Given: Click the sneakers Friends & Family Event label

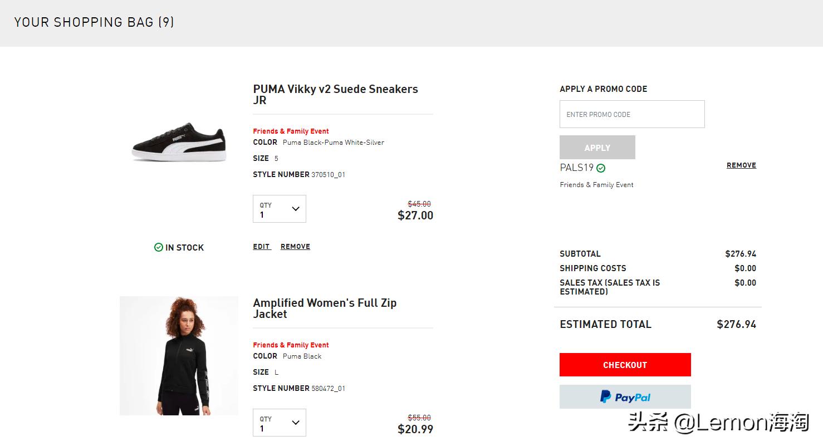Looking at the screenshot, I should (x=291, y=131).
